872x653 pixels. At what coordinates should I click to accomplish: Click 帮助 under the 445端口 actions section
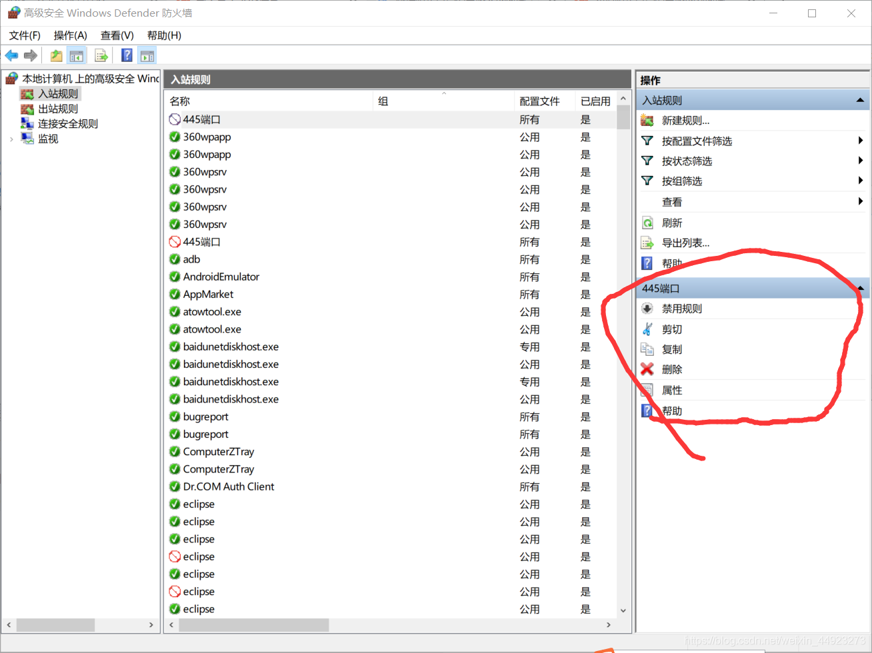click(671, 411)
